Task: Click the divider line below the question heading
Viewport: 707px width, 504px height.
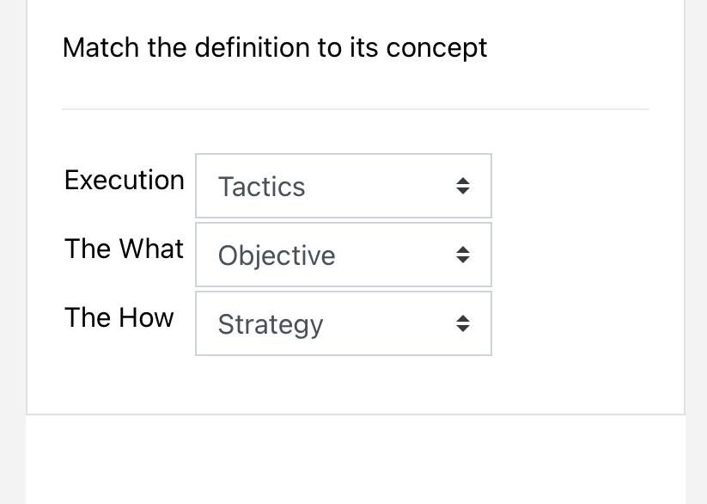Action: (355, 108)
